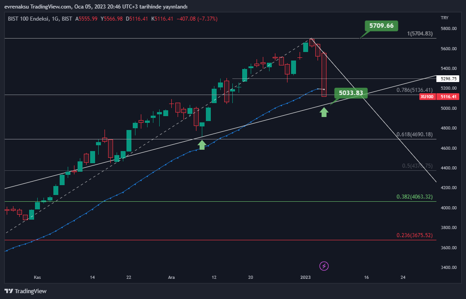The image size is (466, 299).
Task: Click the 0.786(5136.41) Fibonacci level label
Action: pos(414,90)
